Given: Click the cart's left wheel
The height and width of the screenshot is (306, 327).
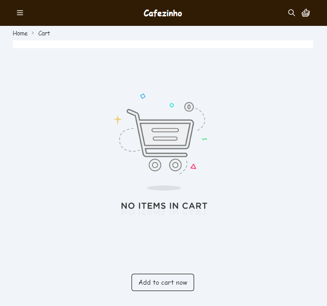Looking at the screenshot, I should 155,165.
